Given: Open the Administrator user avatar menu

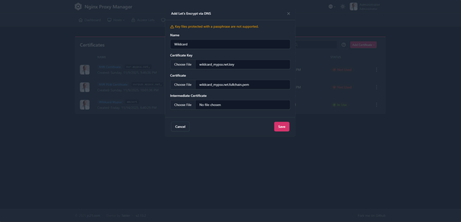Looking at the screenshot, I should coord(354,7).
